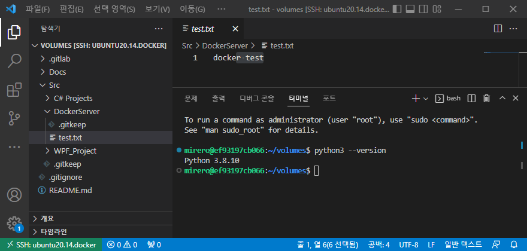Image resolution: width=527 pixels, height=251 pixels.
Task: Open View menu 보기(V)
Action: (158, 9)
